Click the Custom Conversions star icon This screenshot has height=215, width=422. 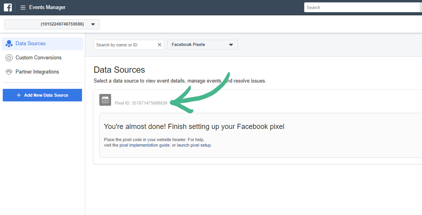point(9,58)
